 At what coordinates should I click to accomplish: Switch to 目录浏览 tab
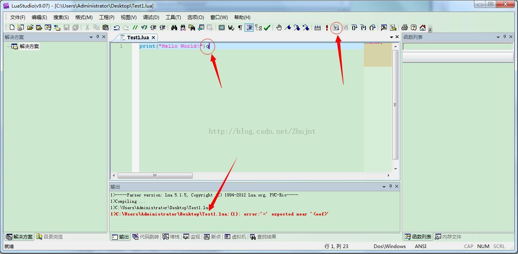tap(50, 237)
